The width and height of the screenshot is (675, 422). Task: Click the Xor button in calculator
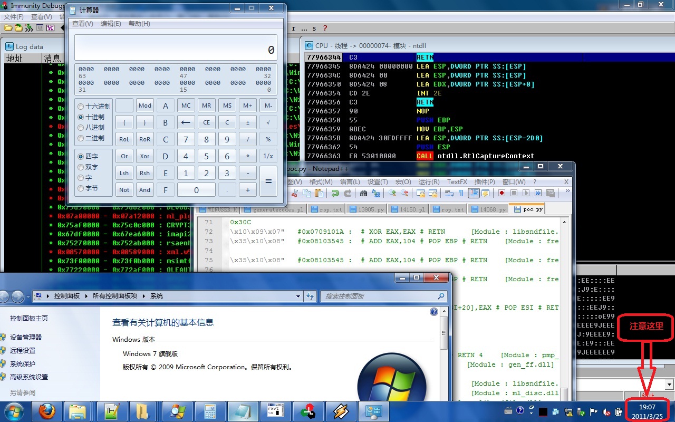tap(145, 156)
